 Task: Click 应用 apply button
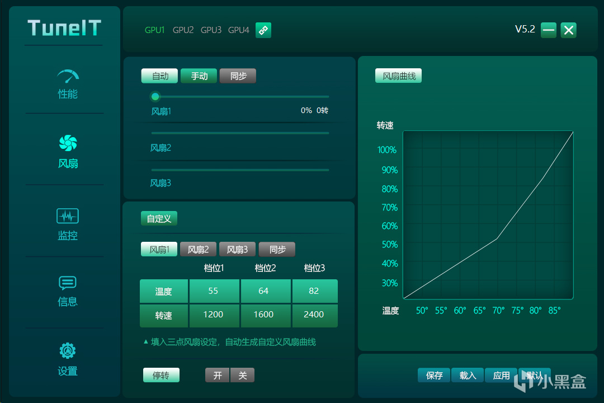pos(501,375)
